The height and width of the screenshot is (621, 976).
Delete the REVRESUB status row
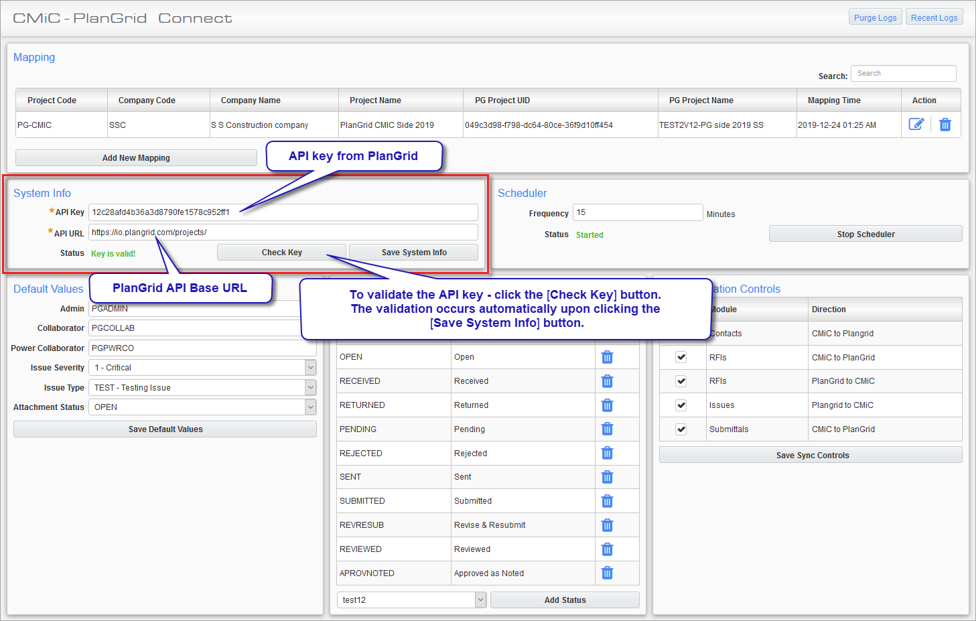click(607, 525)
